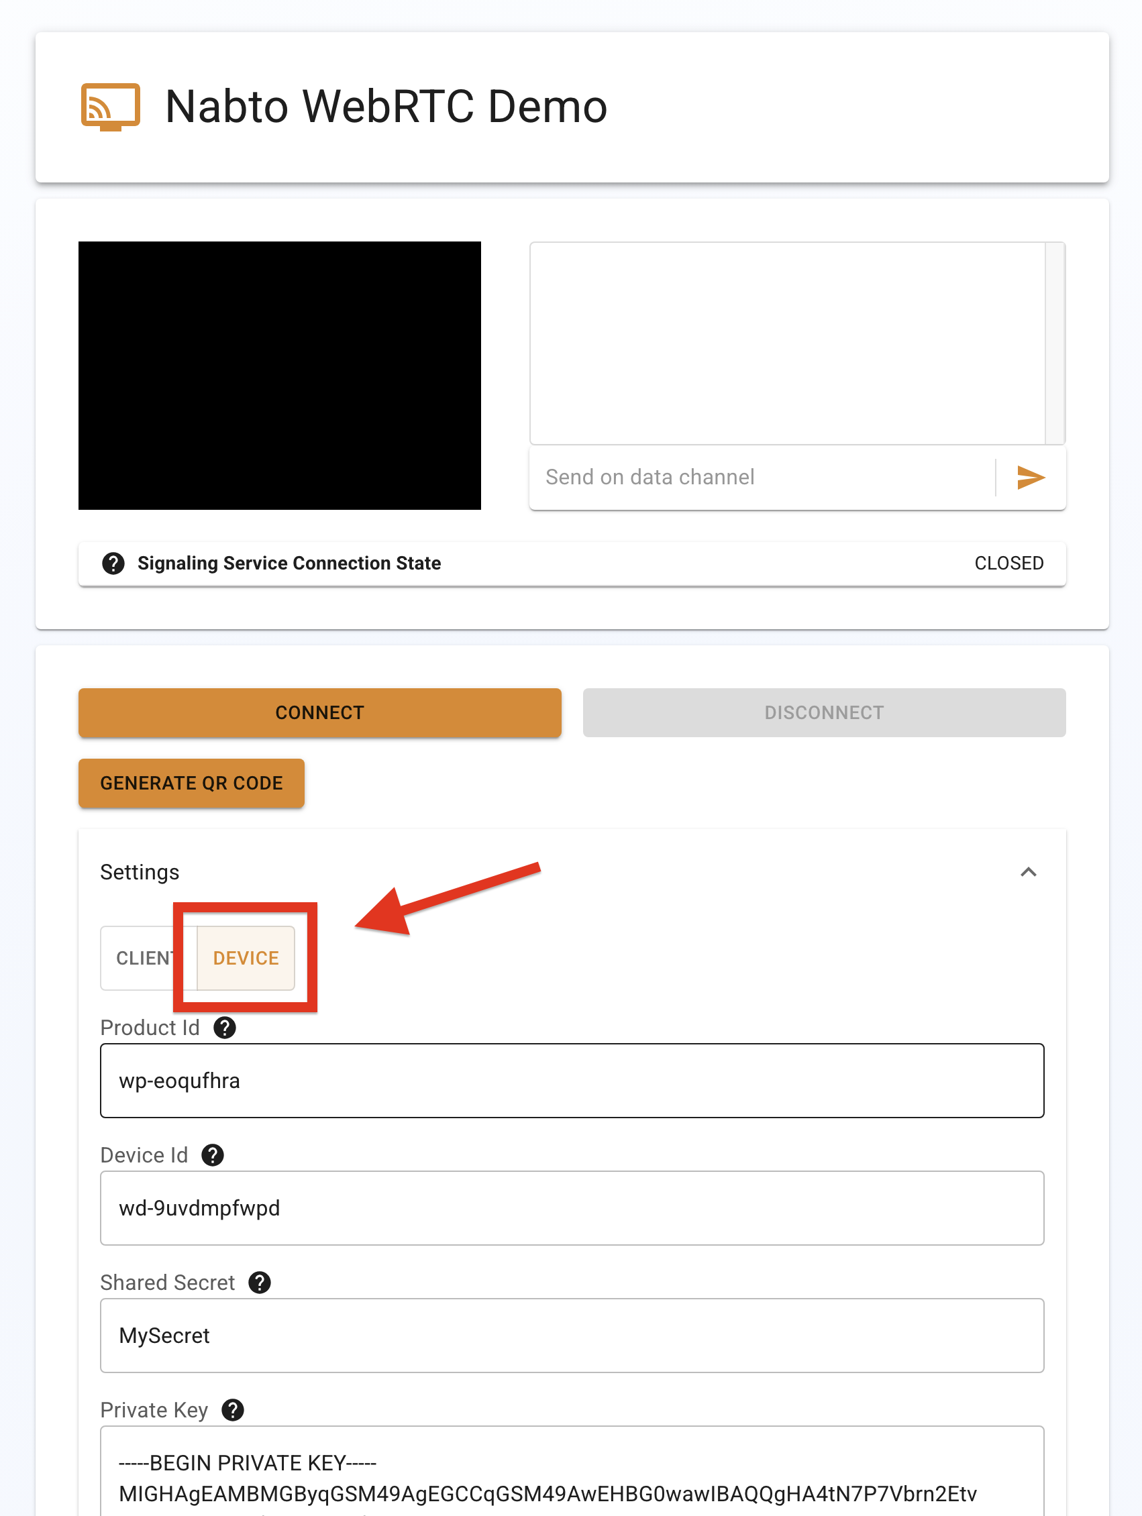
Task: Click the Connect button
Action: tap(319, 713)
